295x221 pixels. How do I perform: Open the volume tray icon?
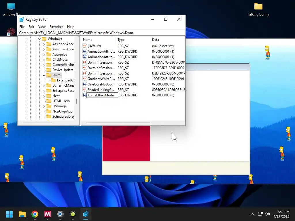point(267,214)
